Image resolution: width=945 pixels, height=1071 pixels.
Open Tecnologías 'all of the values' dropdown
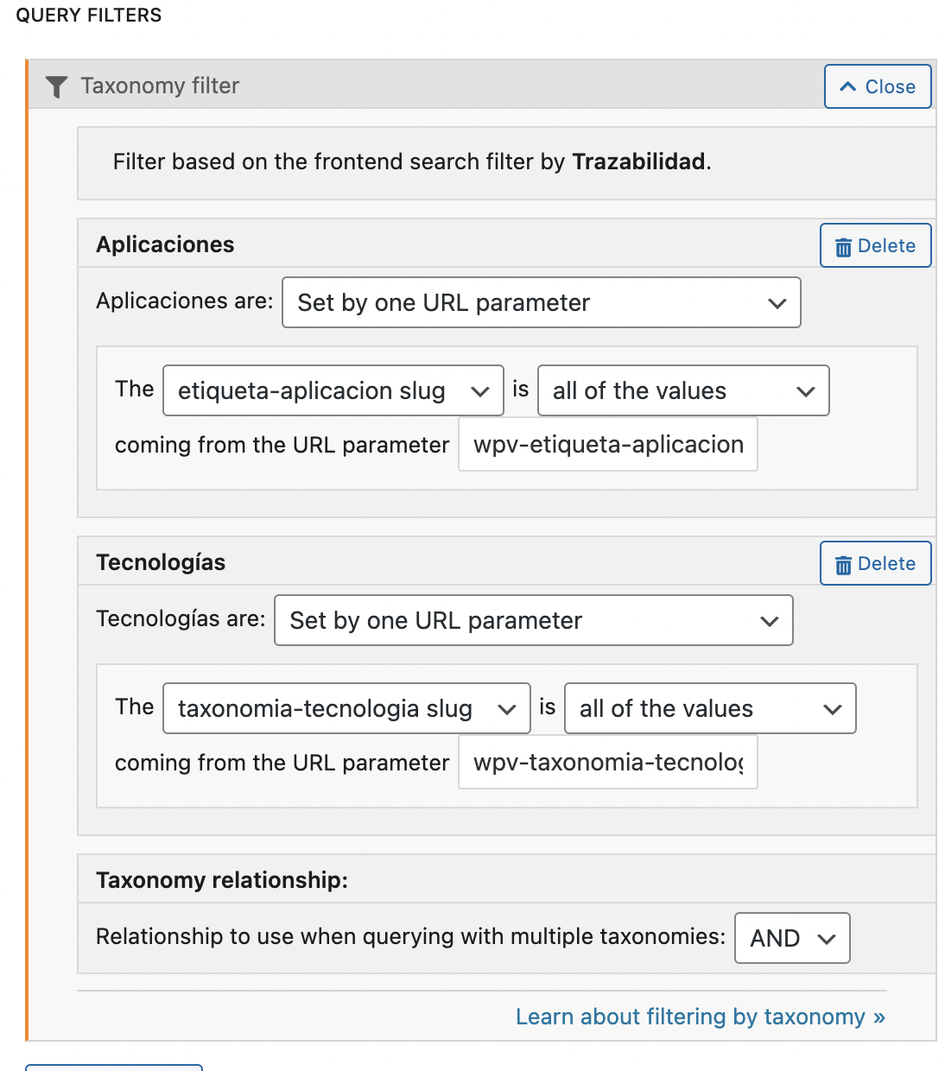710,708
